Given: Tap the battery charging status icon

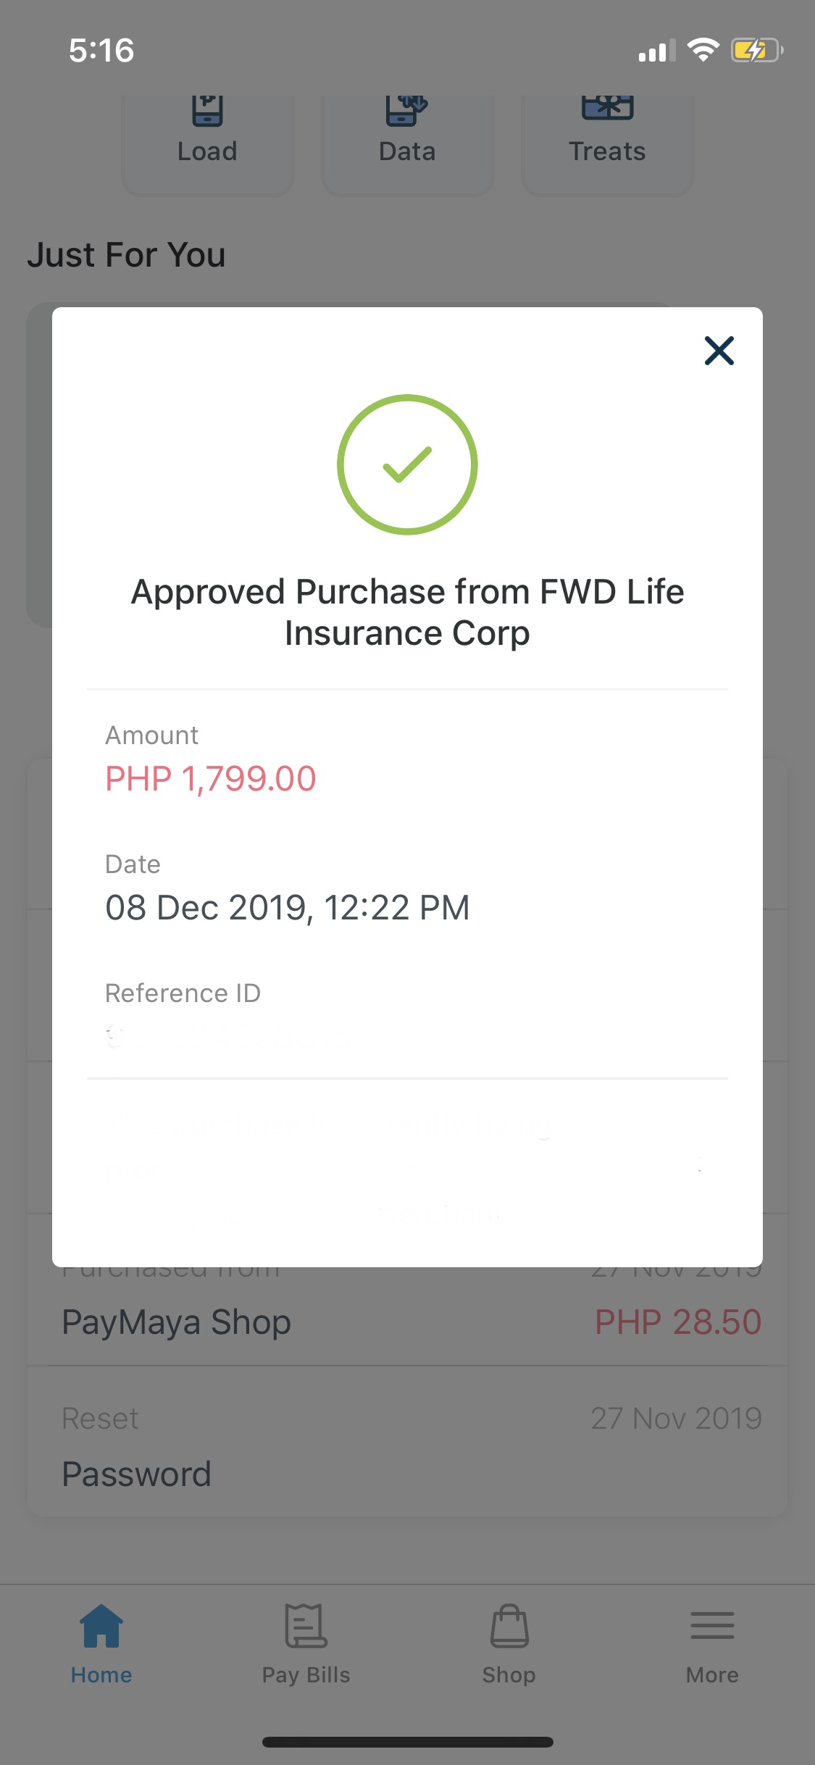Looking at the screenshot, I should point(756,51).
